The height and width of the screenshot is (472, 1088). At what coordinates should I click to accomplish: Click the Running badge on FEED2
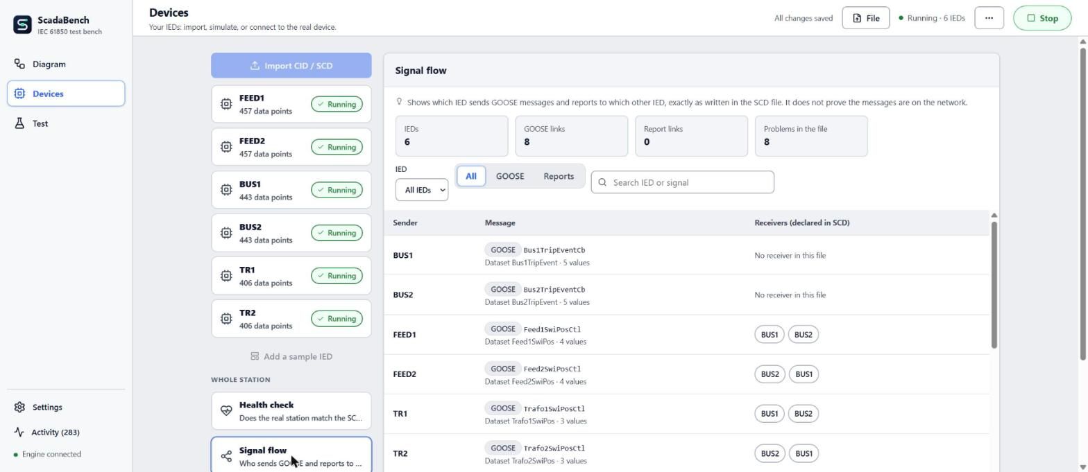(337, 147)
